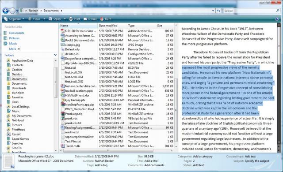Select the Prank.app.zip archive icon
The image size is (283, 172).
point(63,114)
